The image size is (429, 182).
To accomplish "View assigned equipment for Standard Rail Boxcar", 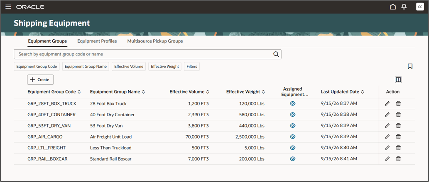I will [x=292, y=159].
